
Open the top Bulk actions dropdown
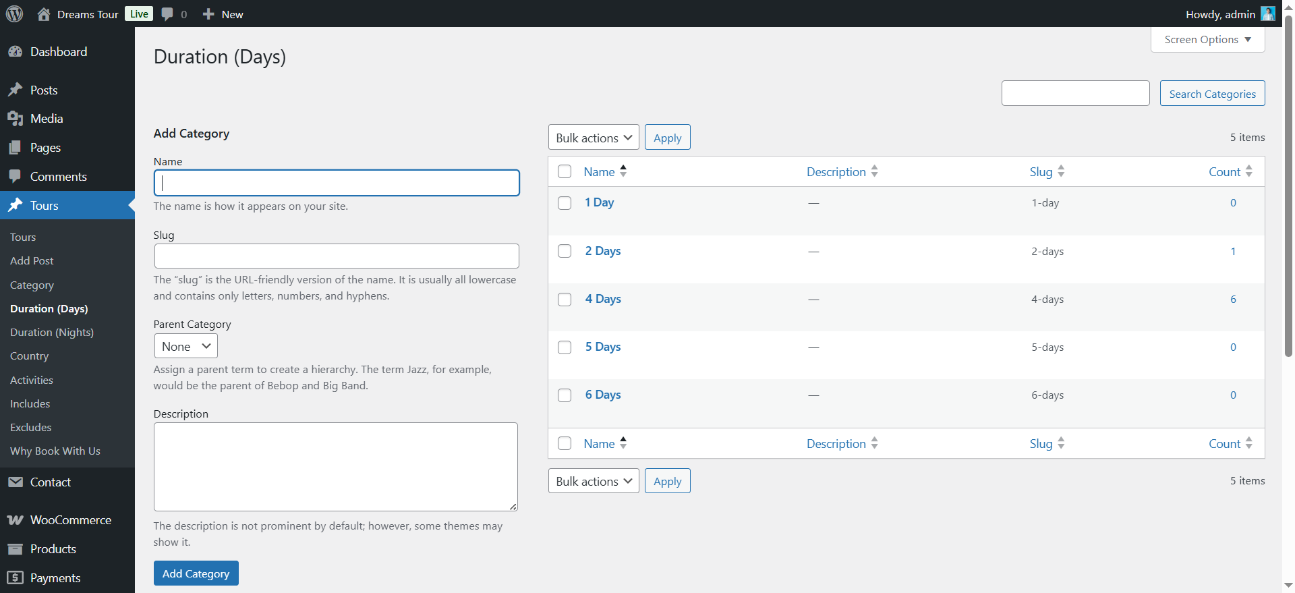(x=593, y=138)
